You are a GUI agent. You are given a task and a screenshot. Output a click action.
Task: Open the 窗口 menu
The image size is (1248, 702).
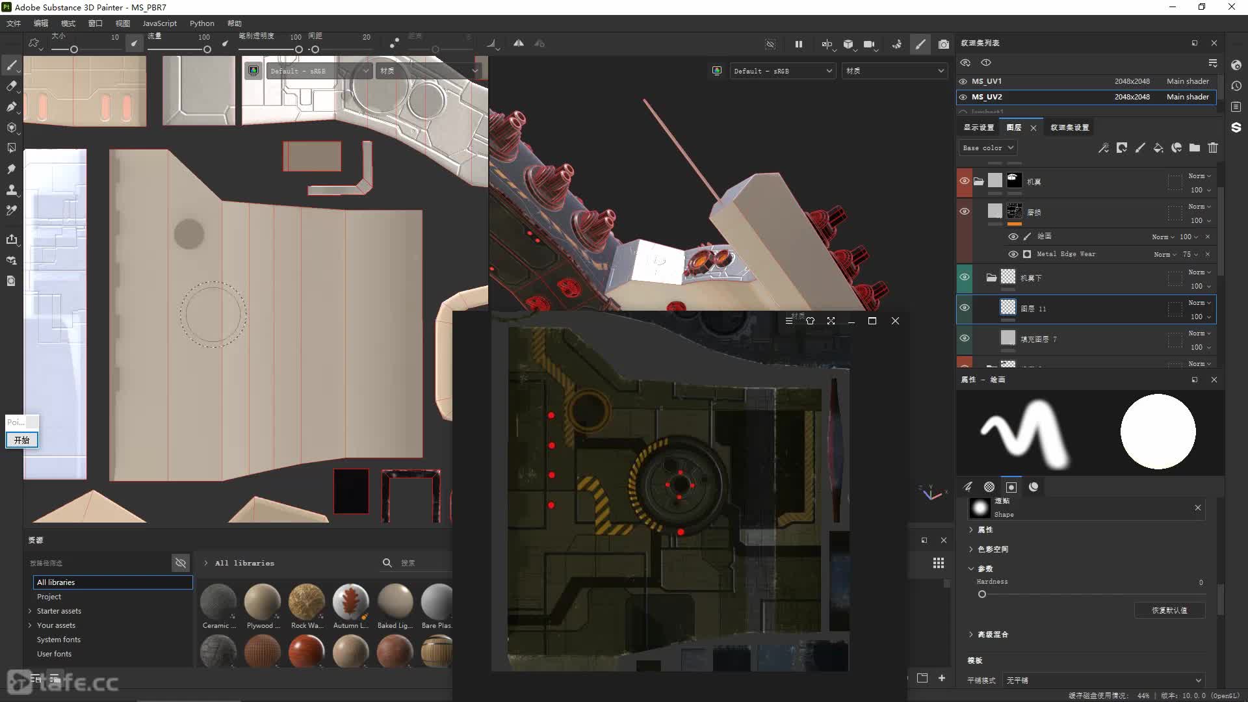pyautogui.click(x=96, y=23)
